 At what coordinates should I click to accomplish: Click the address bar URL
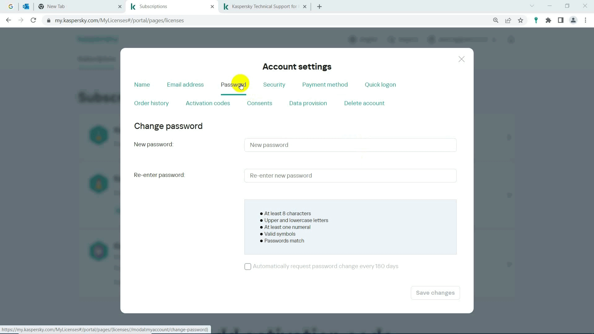[x=119, y=20]
